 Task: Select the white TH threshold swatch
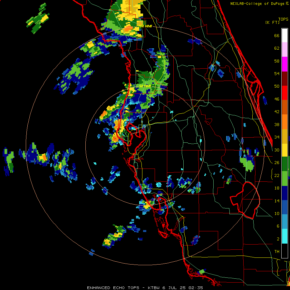[x=285, y=251]
